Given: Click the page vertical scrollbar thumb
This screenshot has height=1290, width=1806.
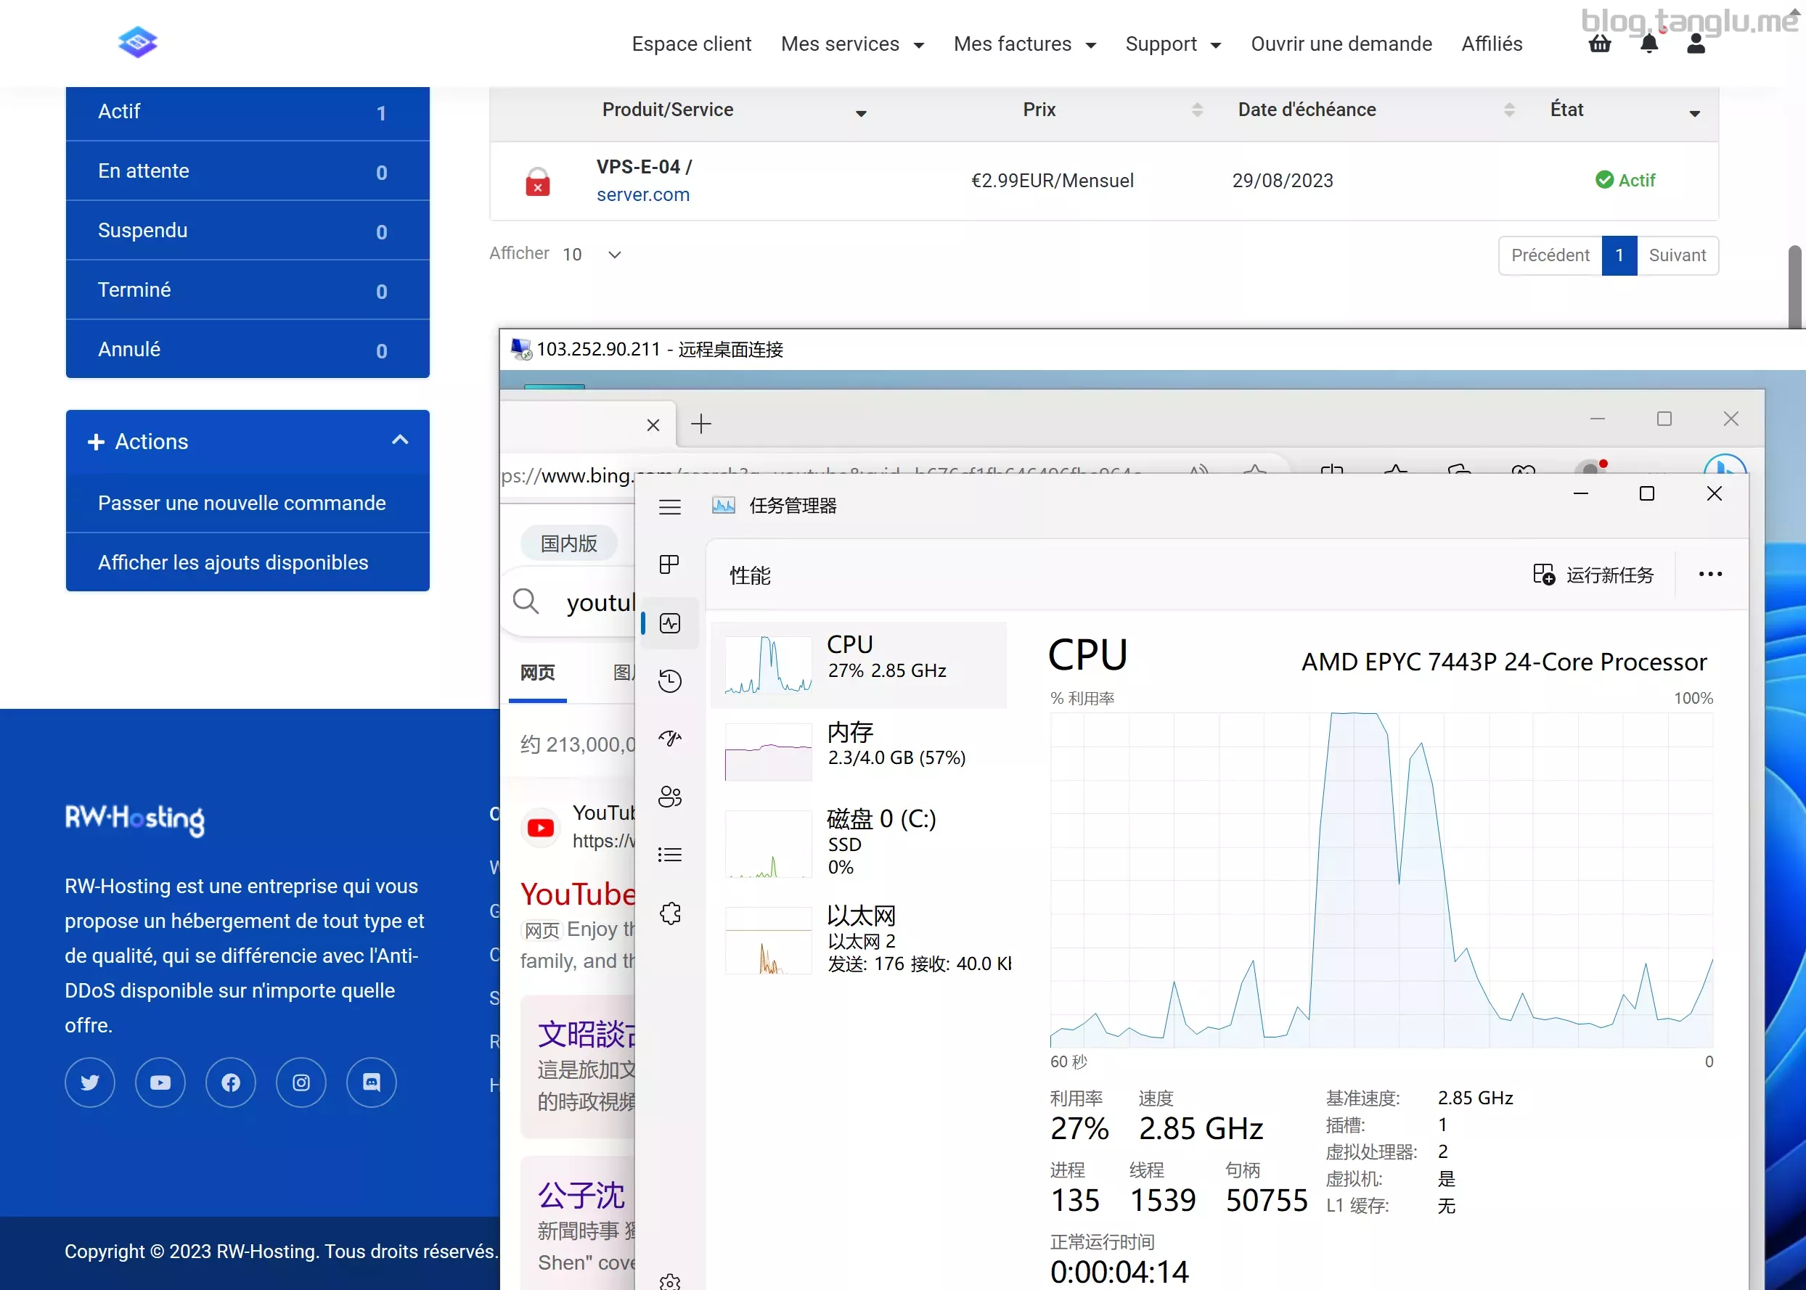Looking at the screenshot, I should pos(1794,286).
